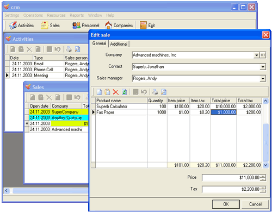Image resolution: width=272 pixels, height=212 pixels.
Task: Click preview icon in Activities window toolbar
Action: tap(77, 49)
